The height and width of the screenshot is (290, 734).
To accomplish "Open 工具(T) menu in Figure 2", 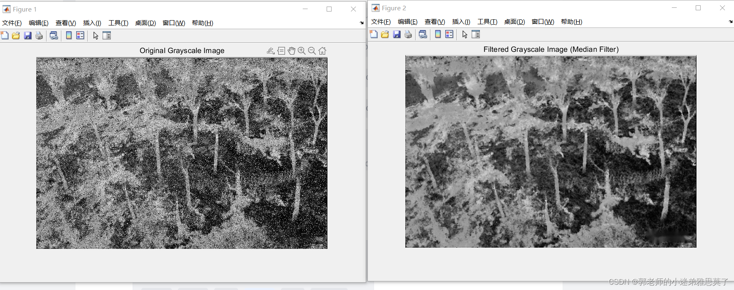I will [488, 22].
